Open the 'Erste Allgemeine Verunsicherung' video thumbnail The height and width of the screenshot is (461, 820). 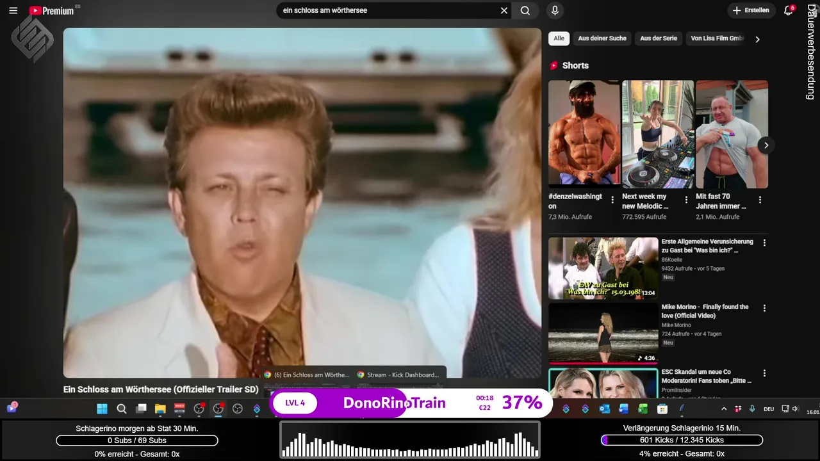603,268
